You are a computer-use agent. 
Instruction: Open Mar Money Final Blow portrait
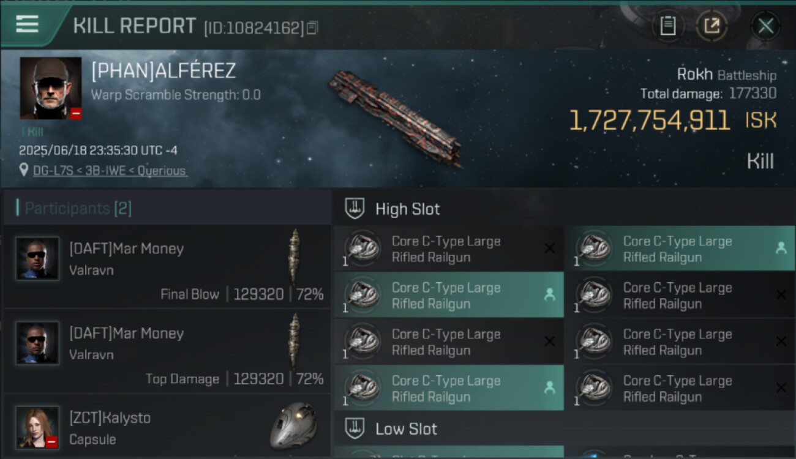coord(37,258)
